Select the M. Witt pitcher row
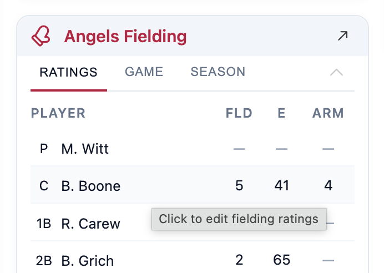Image resolution: width=384 pixels, height=273 pixels. 85,149
